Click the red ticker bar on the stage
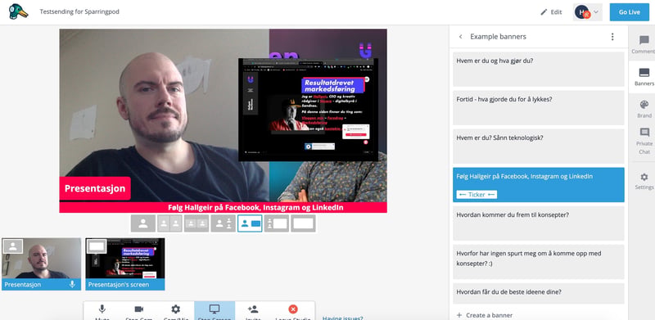Image resolution: width=655 pixels, height=320 pixels. (x=223, y=208)
